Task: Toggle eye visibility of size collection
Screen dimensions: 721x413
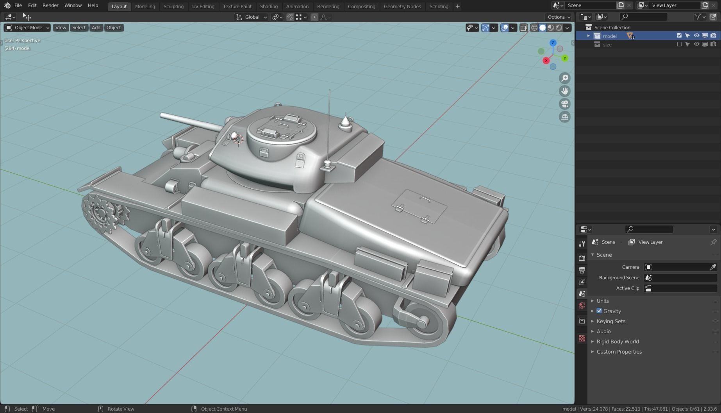Action: [696, 44]
